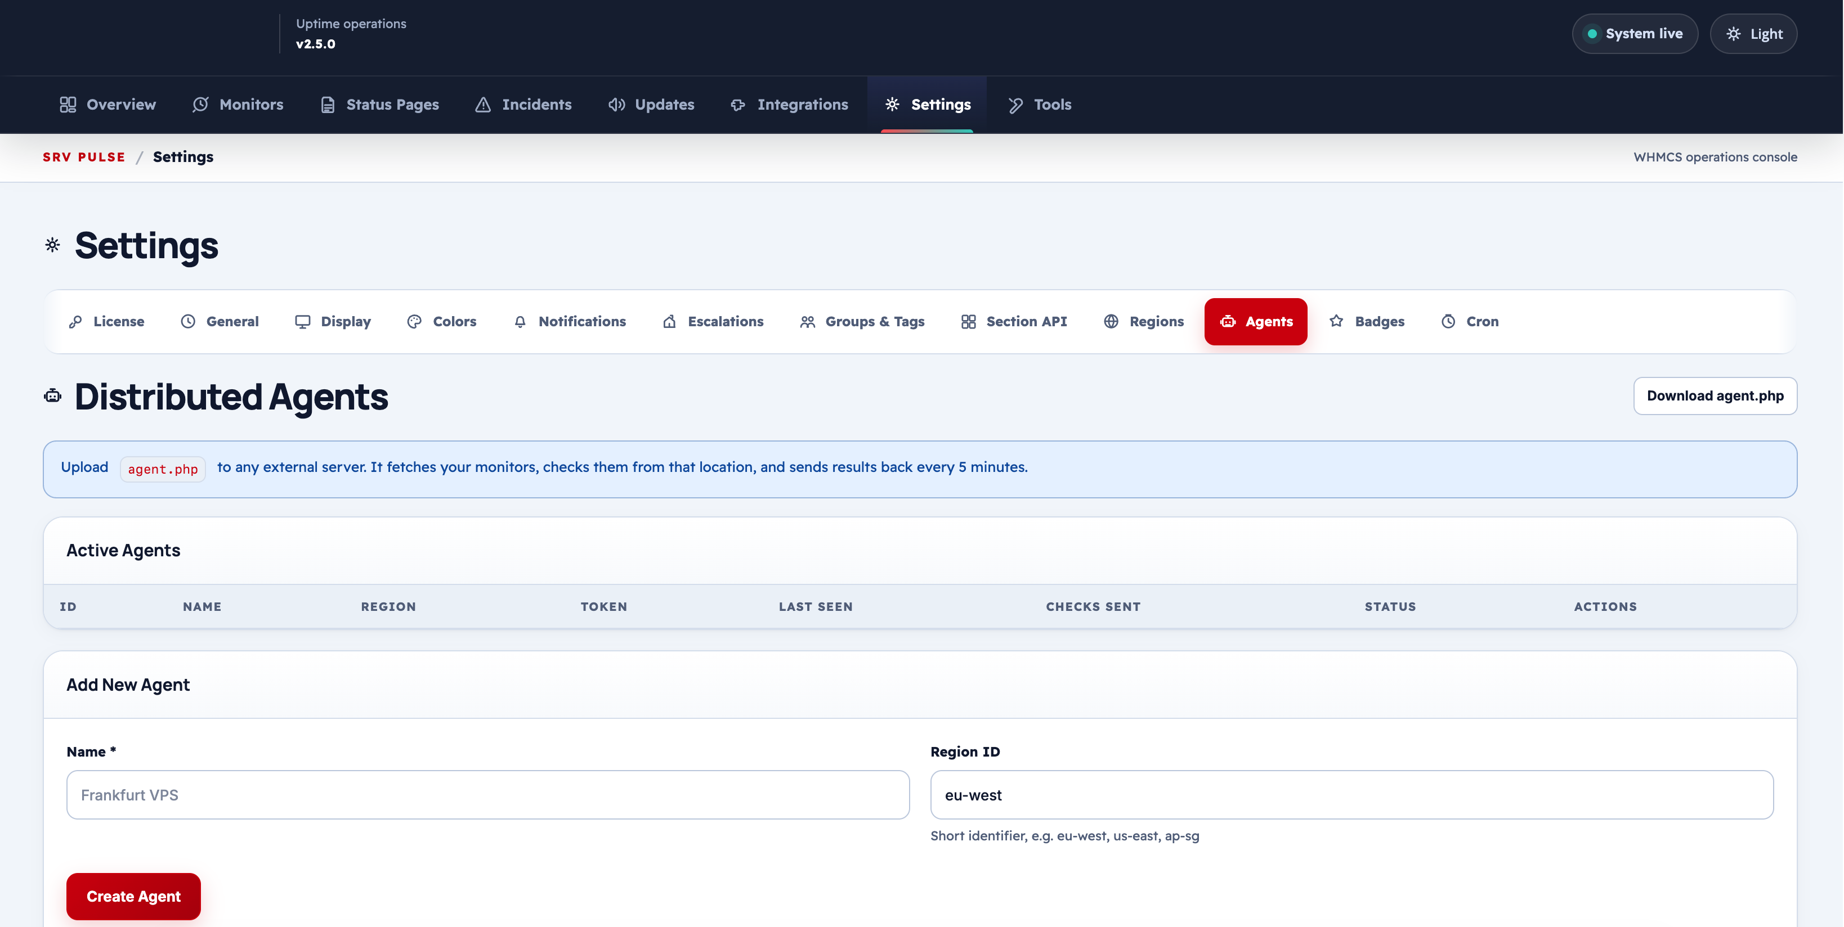Click the CHECKS SENT column header

tap(1093, 606)
